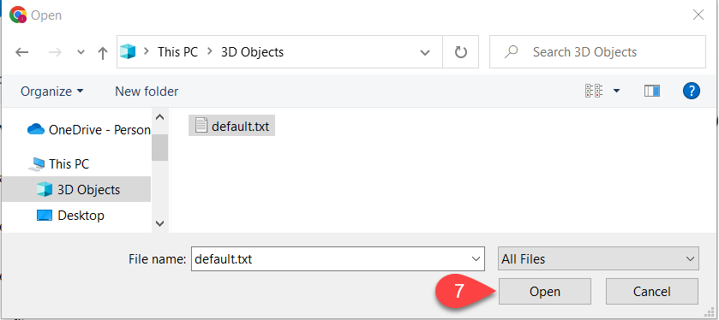Refresh the 3D Objects folder listing
The height and width of the screenshot is (320, 719).
pyautogui.click(x=460, y=52)
